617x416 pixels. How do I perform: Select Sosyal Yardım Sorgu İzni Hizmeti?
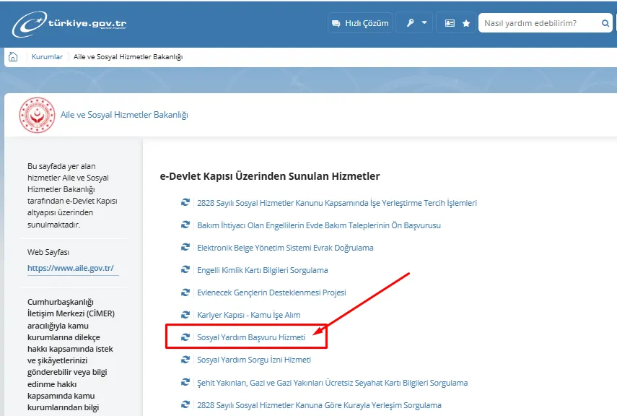(x=254, y=360)
